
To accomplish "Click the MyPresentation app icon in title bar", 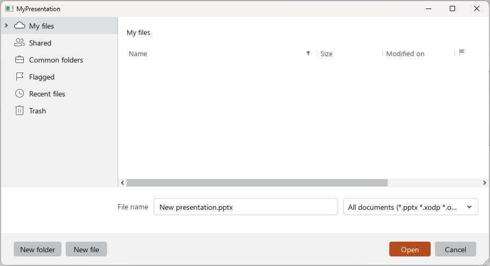I will click(x=10, y=9).
